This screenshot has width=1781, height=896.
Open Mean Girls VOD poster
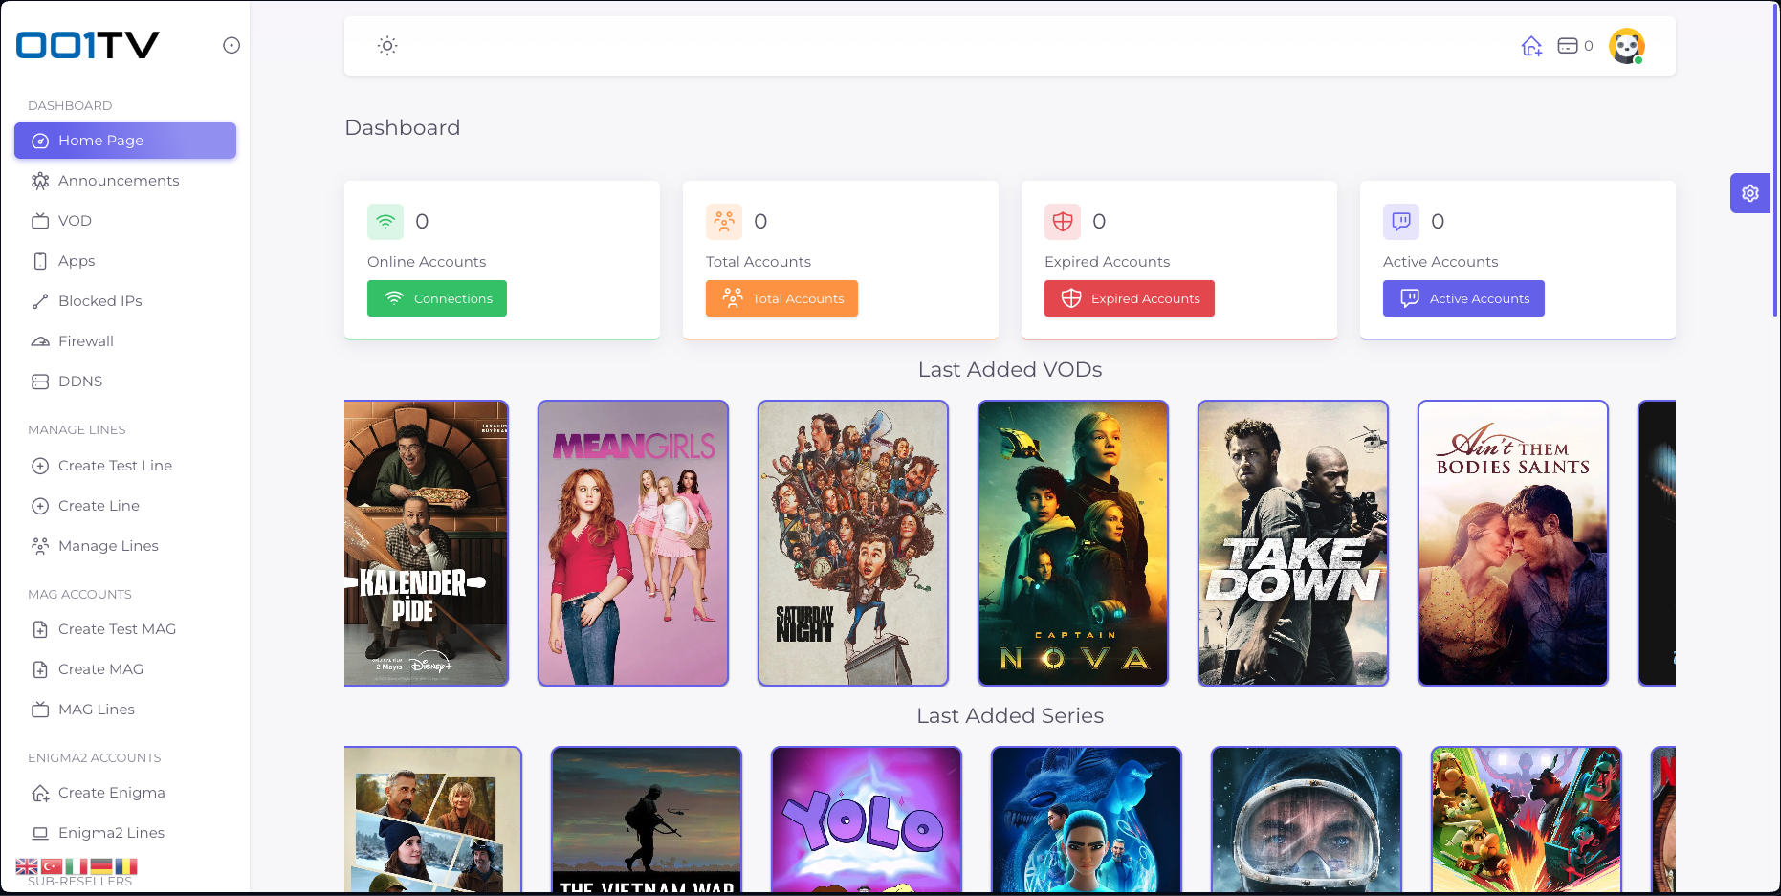tap(633, 543)
